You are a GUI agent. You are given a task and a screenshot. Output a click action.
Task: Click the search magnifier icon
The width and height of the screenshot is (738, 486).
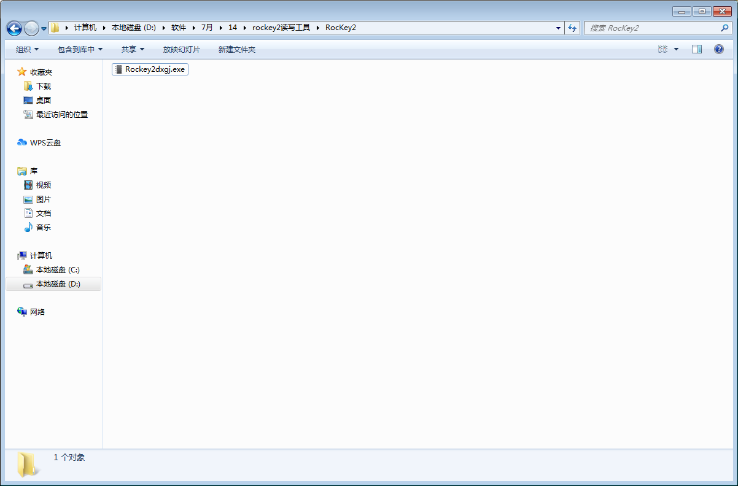(724, 28)
